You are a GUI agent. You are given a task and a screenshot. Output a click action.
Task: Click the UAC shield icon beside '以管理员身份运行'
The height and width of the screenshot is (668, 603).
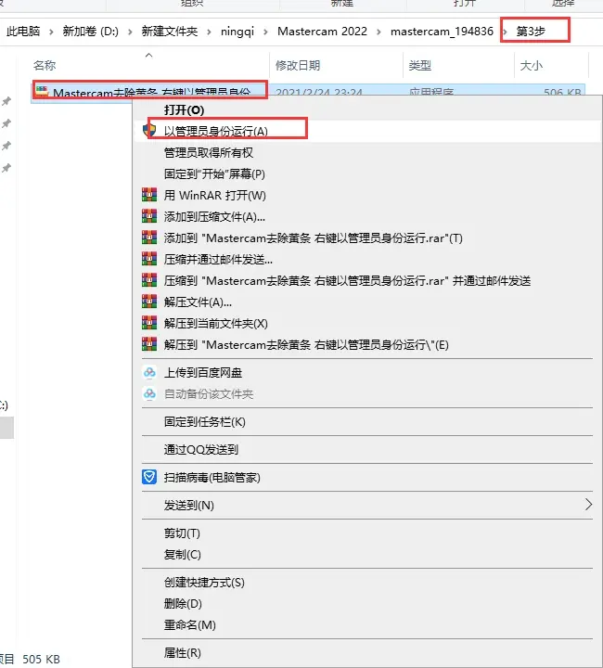tap(149, 130)
